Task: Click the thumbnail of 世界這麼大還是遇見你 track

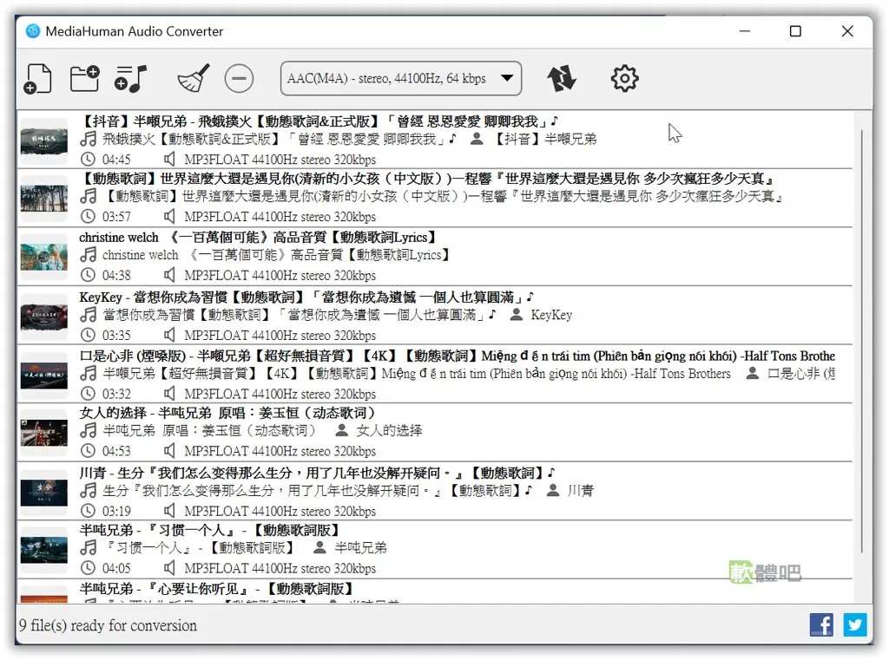Action: pos(43,199)
